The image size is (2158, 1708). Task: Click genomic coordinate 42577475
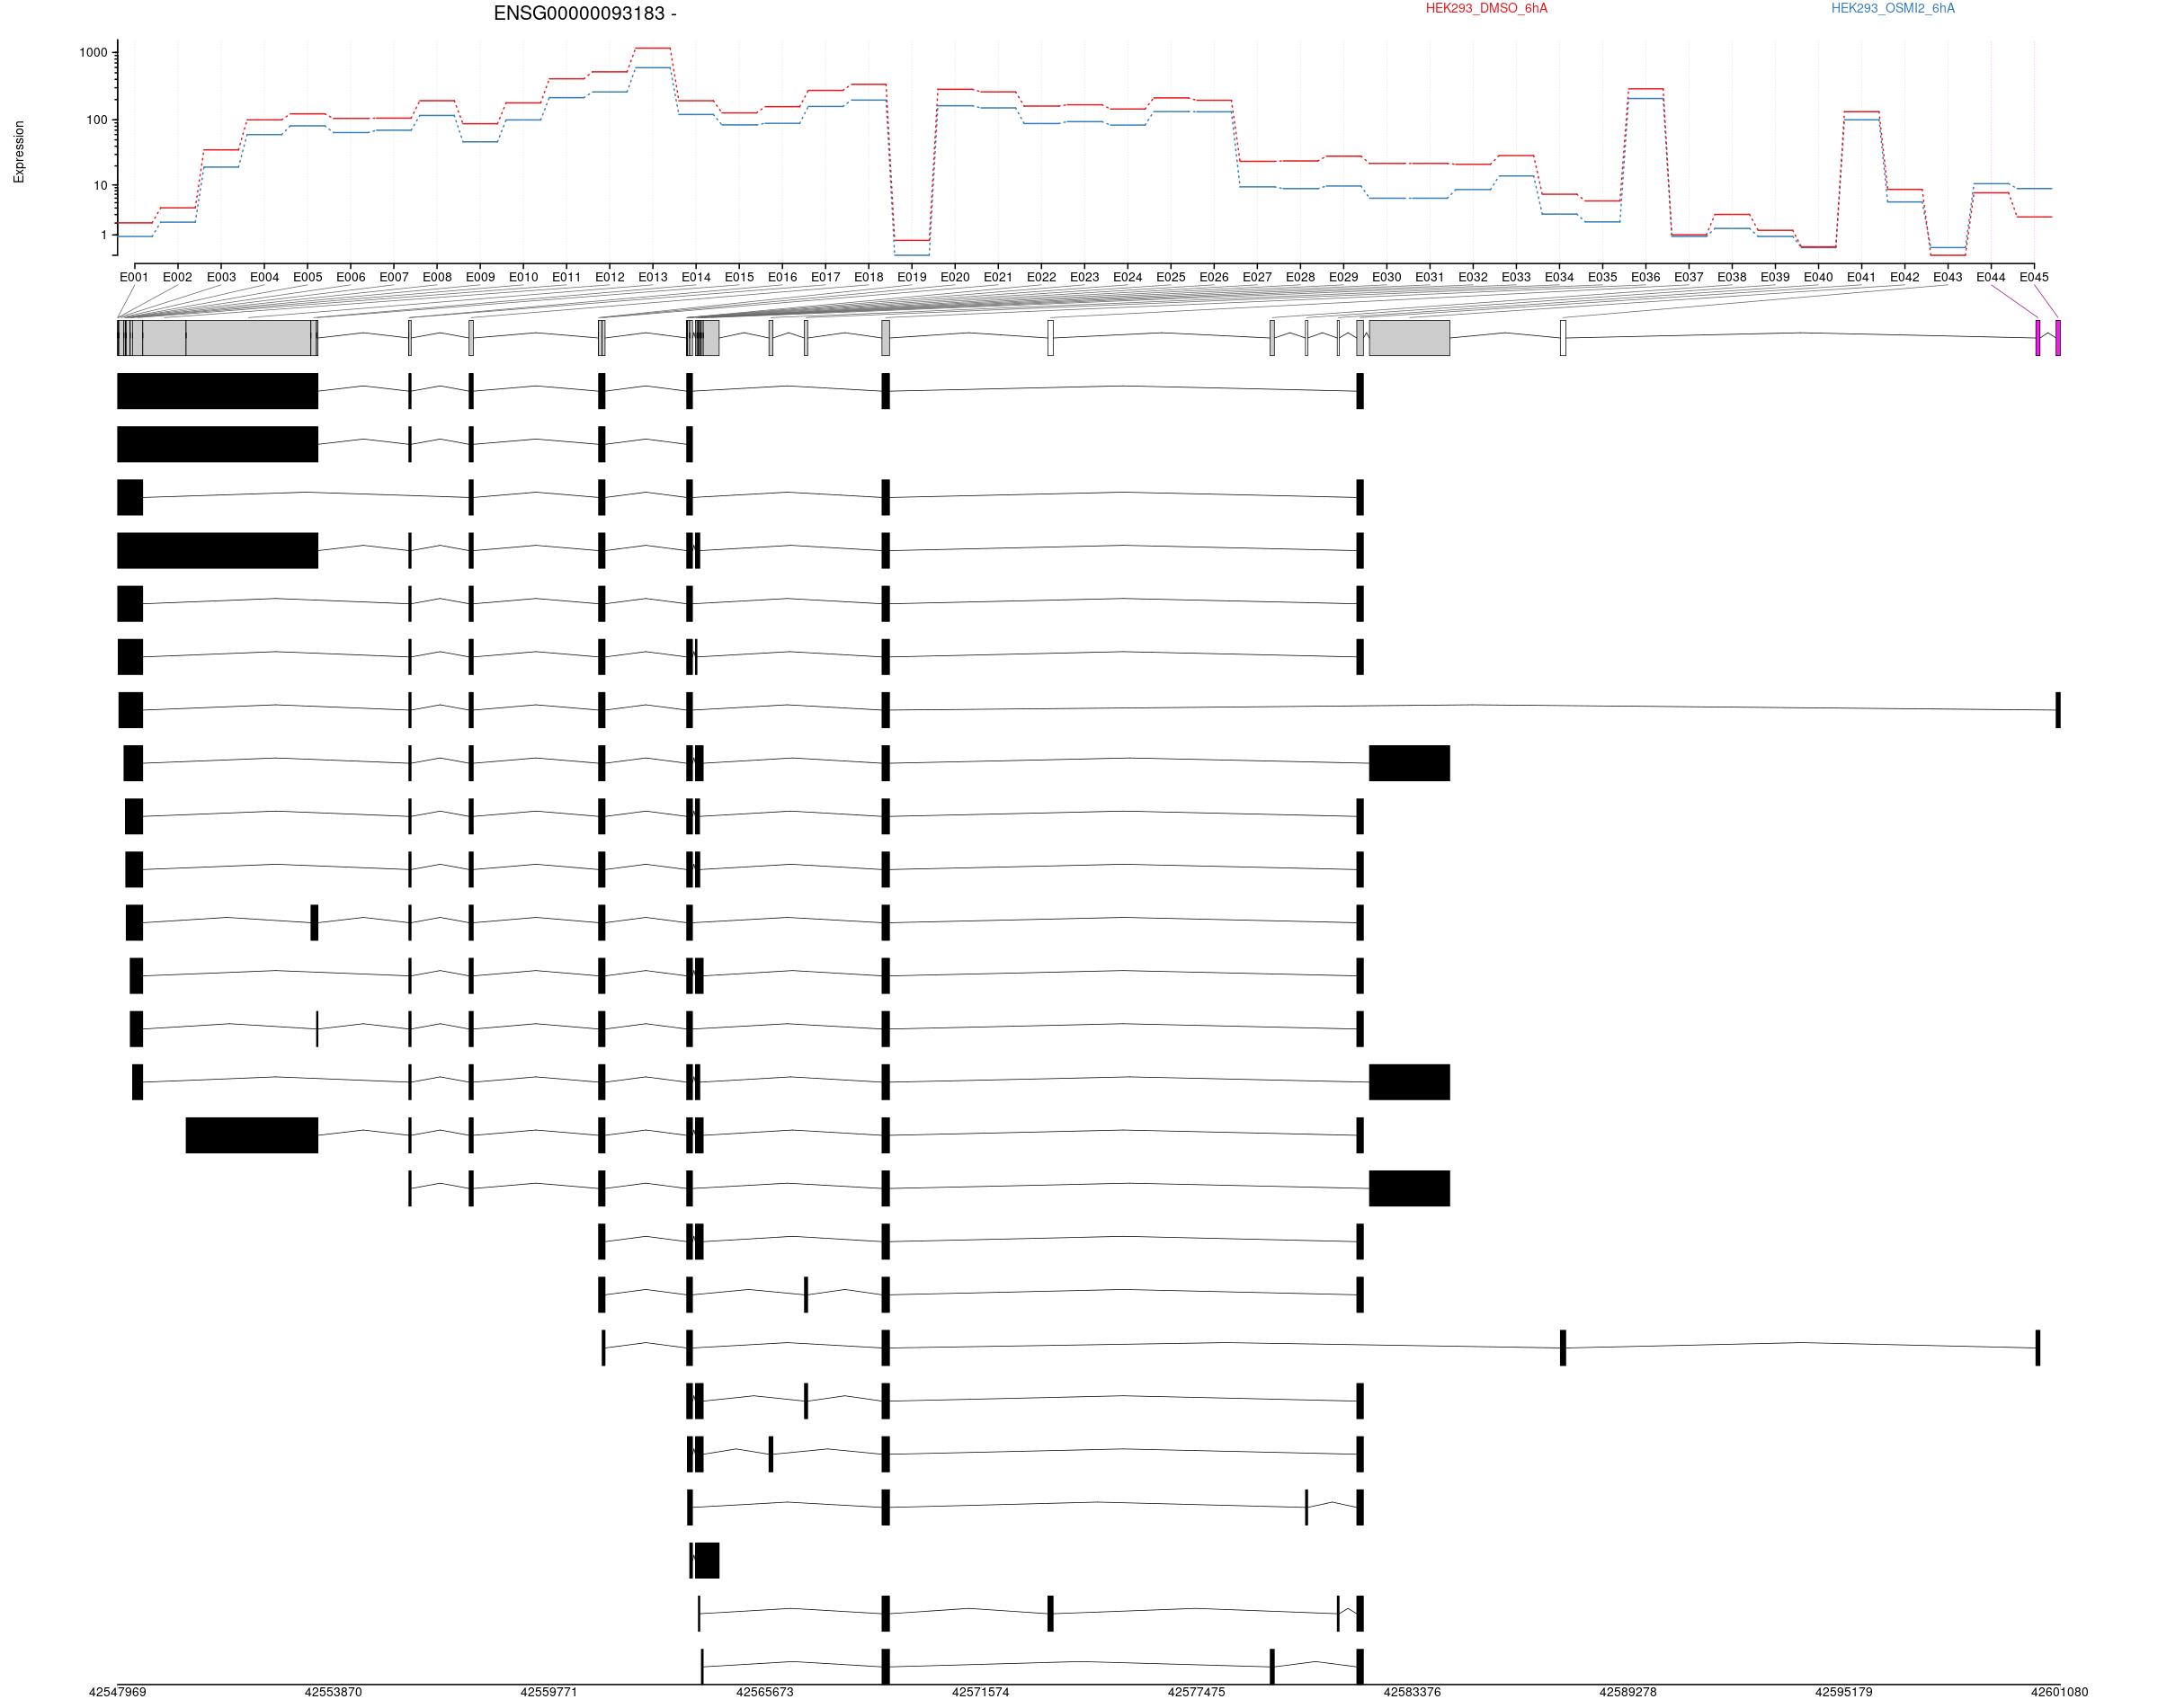[1196, 1692]
